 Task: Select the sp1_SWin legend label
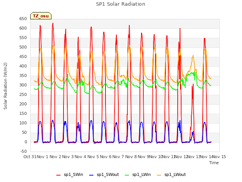(x=73, y=175)
